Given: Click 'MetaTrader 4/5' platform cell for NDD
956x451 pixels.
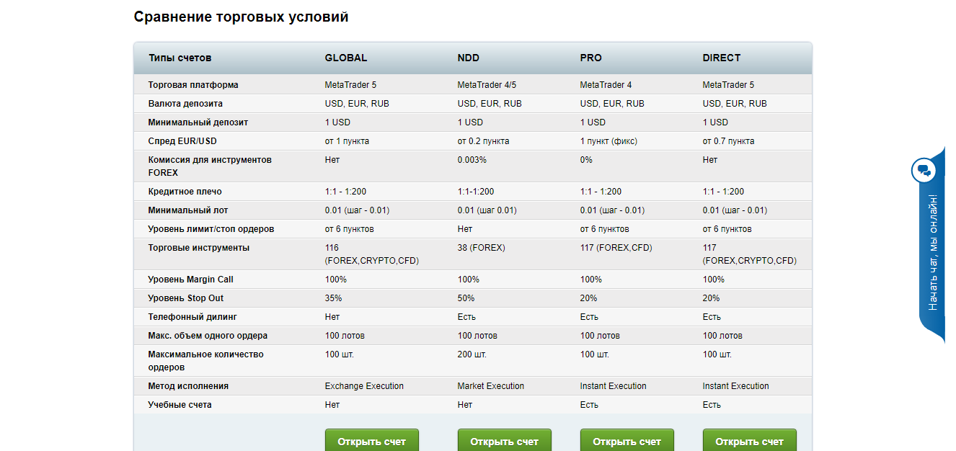Looking at the screenshot, I should (487, 85).
